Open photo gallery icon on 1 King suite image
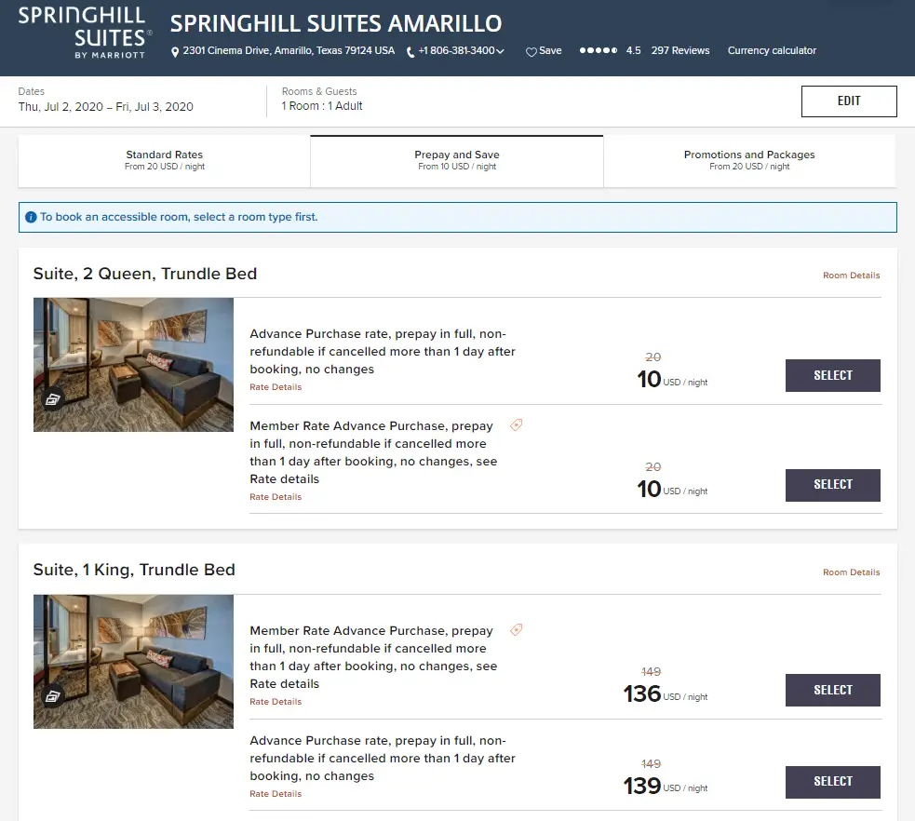This screenshot has width=915, height=821. [x=53, y=695]
